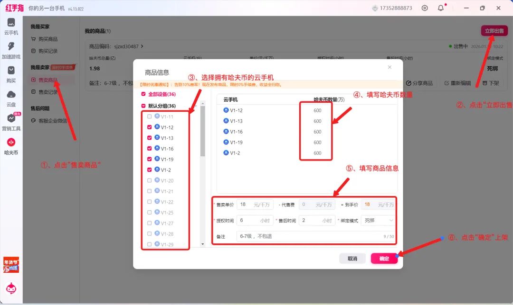Click the 立即出售 button

click(x=494, y=31)
